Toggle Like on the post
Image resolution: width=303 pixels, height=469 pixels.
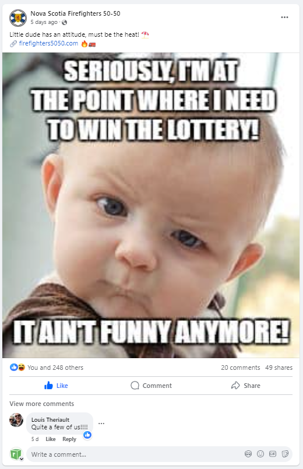tap(56, 386)
